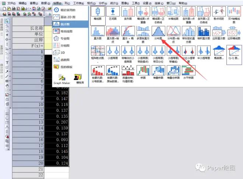Open the 最近使用的 recent plots category
This screenshot has width=243, height=179.
pos(71,10)
